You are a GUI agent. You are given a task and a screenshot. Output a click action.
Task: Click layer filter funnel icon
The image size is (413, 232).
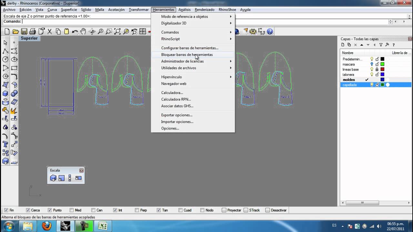click(x=381, y=45)
